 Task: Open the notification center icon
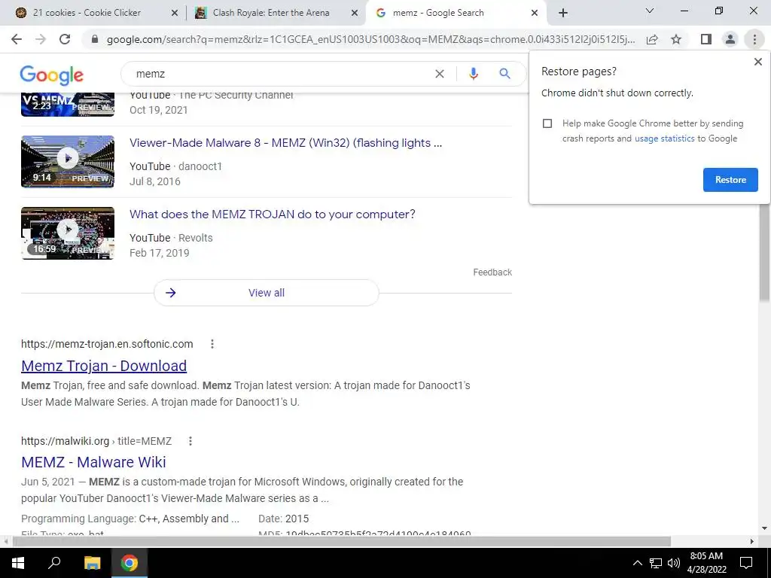746,563
